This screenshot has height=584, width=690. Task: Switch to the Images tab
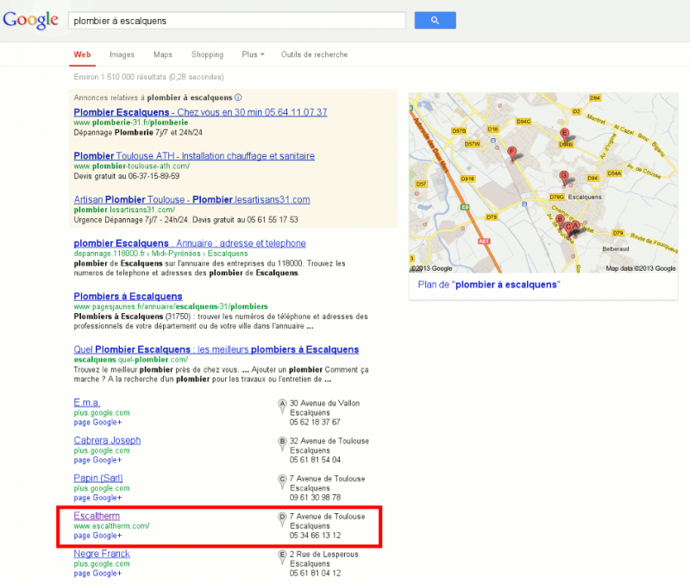(122, 54)
